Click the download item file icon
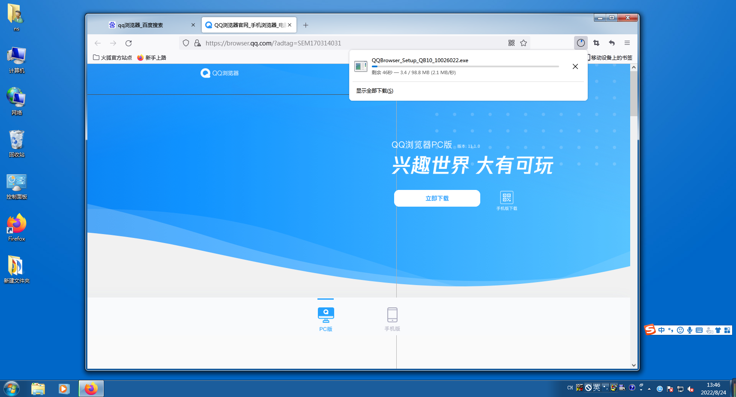 pyautogui.click(x=361, y=66)
